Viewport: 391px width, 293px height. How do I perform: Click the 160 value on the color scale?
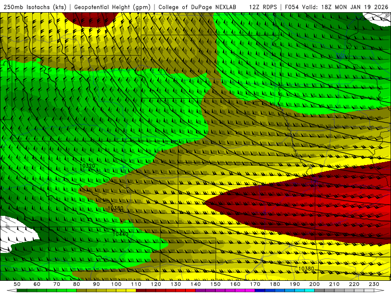pyautogui.click(x=235, y=284)
